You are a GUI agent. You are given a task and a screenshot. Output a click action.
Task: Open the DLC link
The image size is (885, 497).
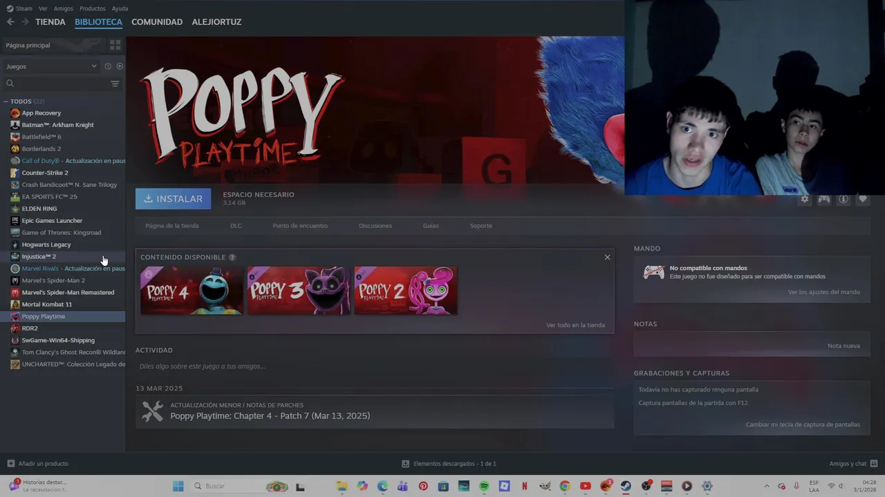coord(236,226)
